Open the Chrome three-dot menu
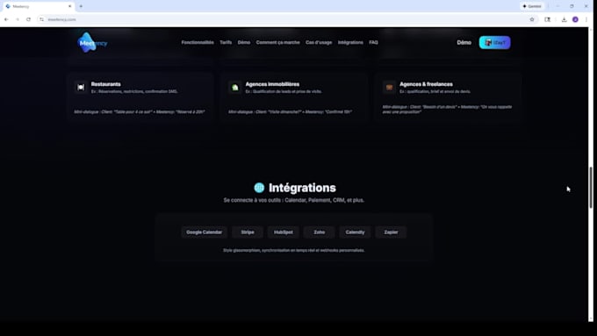The height and width of the screenshot is (336, 597). [586, 19]
